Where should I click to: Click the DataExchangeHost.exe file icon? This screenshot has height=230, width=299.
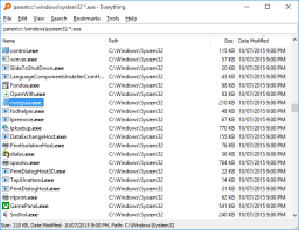(x=6, y=137)
